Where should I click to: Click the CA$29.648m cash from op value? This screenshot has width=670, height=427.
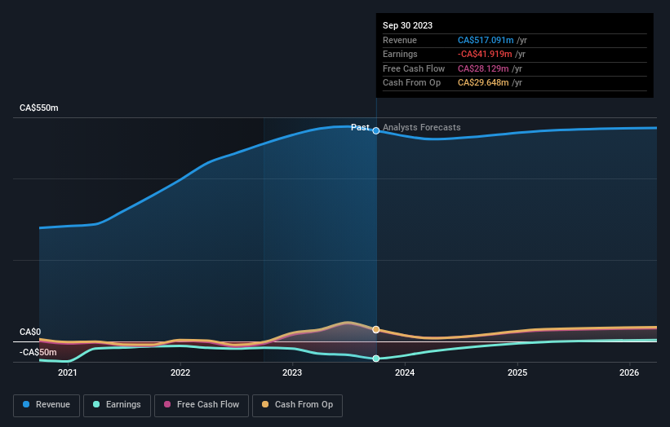coord(483,83)
